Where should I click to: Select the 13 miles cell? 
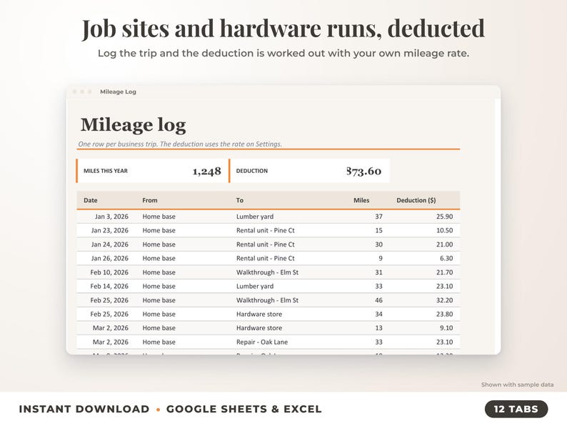coord(378,328)
